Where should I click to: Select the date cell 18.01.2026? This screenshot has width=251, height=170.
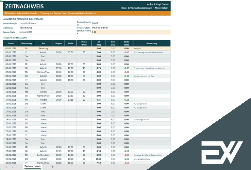coord(11,116)
